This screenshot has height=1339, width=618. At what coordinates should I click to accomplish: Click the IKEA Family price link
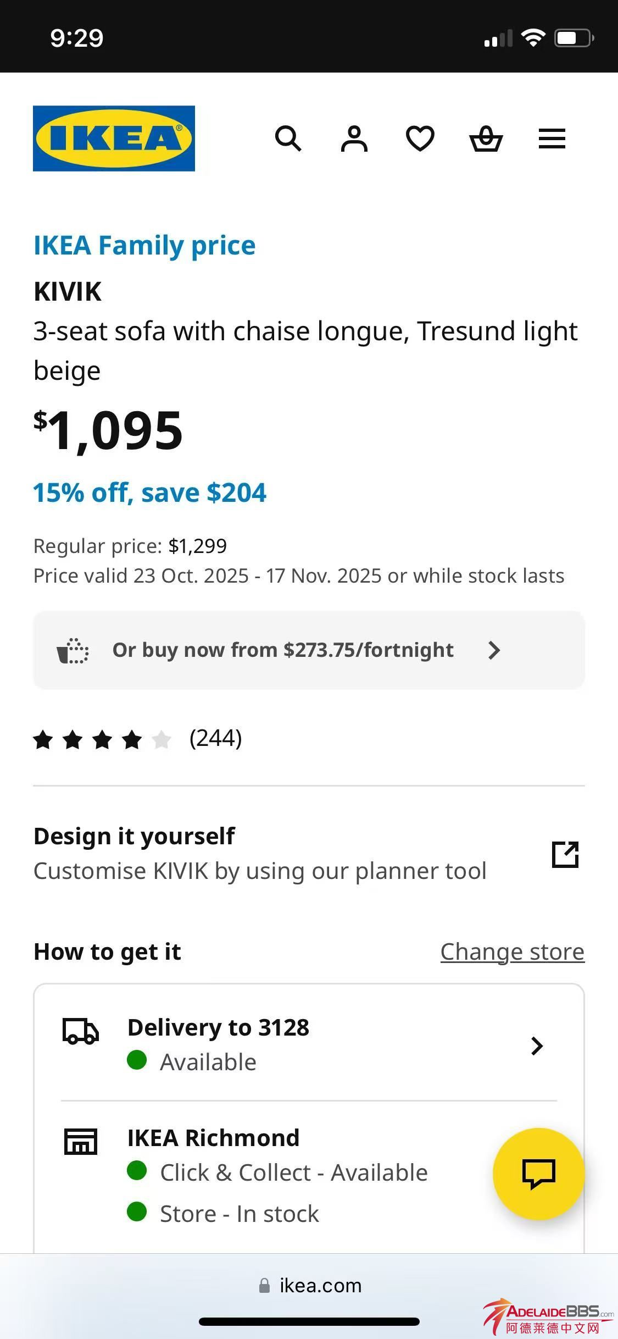[144, 245]
